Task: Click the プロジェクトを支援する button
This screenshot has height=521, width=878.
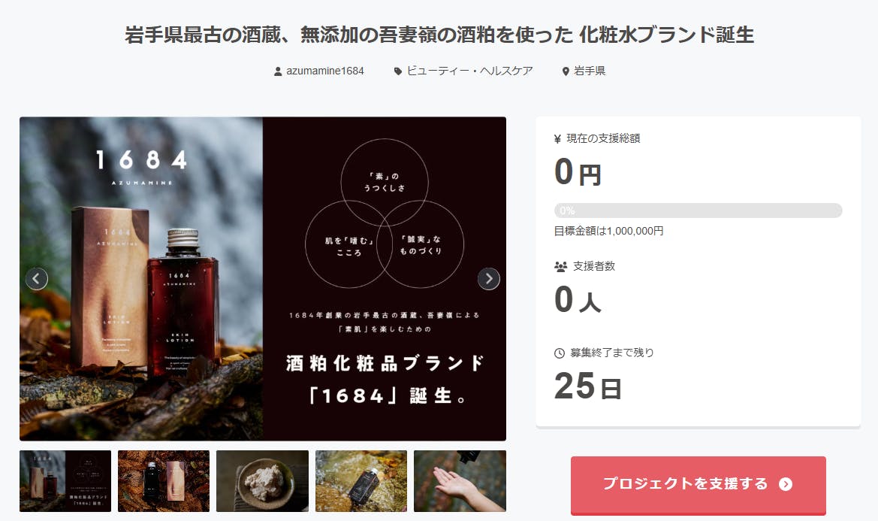Action: click(x=698, y=485)
